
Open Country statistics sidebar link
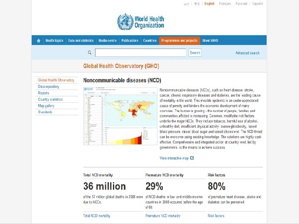pyautogui.click(x=50, y=100)
